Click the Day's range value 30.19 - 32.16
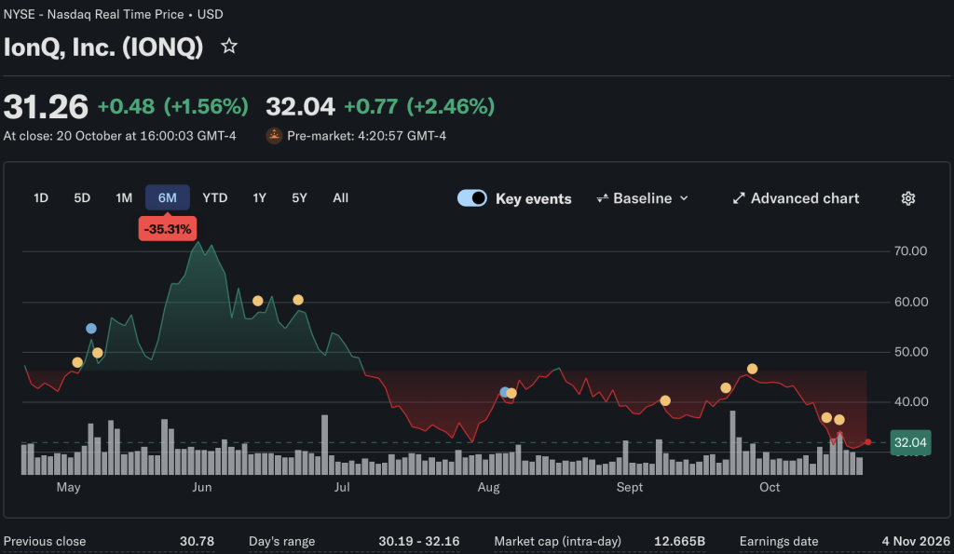The width and height of the screenshot is (954, 554). [x=418, y=541]
